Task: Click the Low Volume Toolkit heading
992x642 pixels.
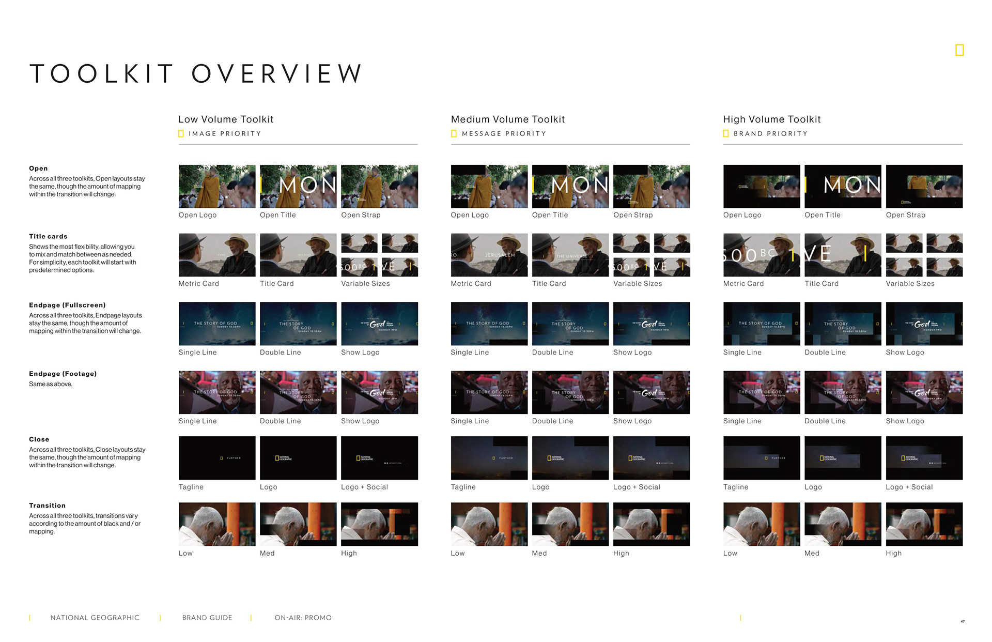Action: point(226,119)
